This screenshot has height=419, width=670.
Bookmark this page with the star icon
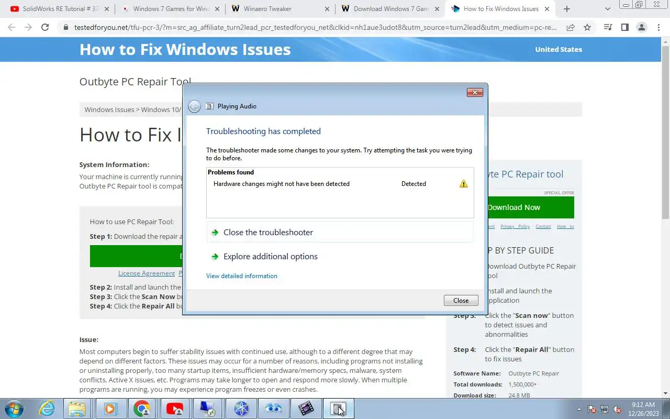pos(587,27)
